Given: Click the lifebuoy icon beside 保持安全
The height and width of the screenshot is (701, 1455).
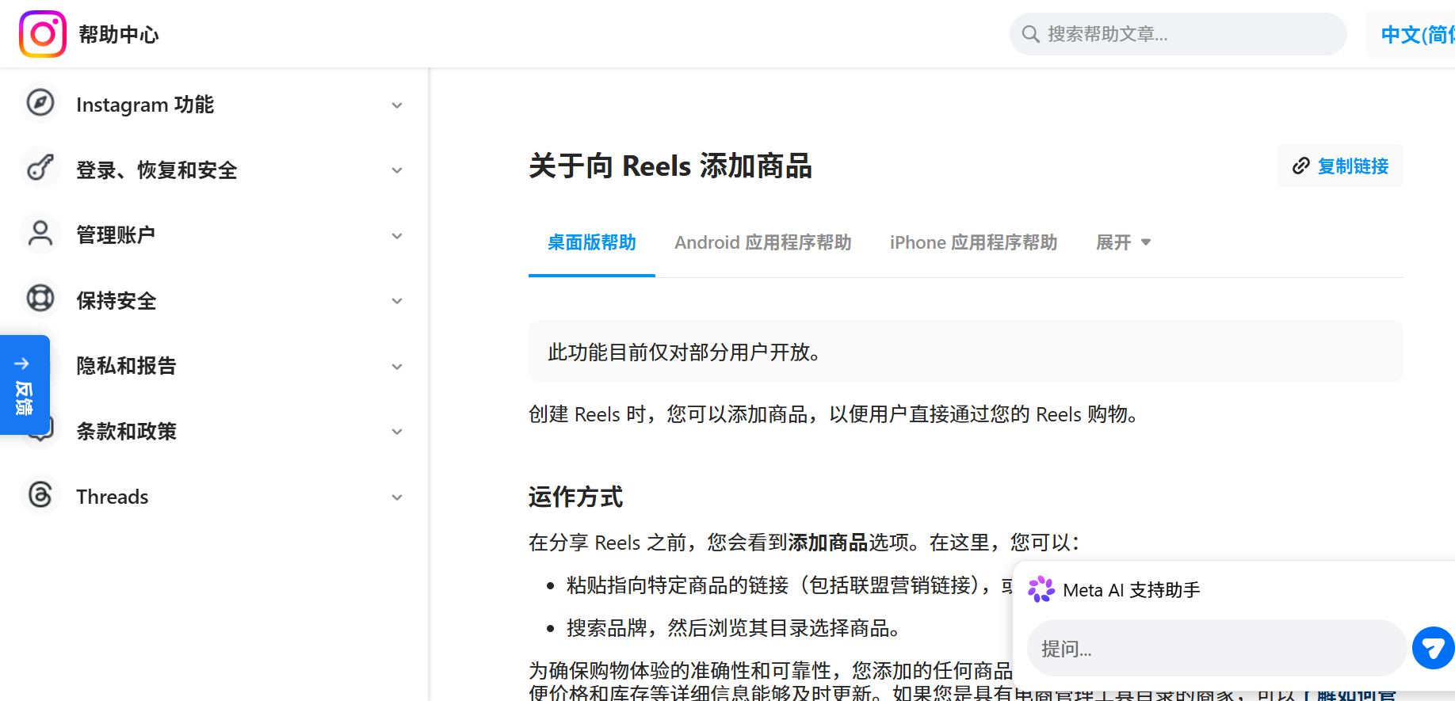Looking at the screenshot, I should tap(40, 299).
